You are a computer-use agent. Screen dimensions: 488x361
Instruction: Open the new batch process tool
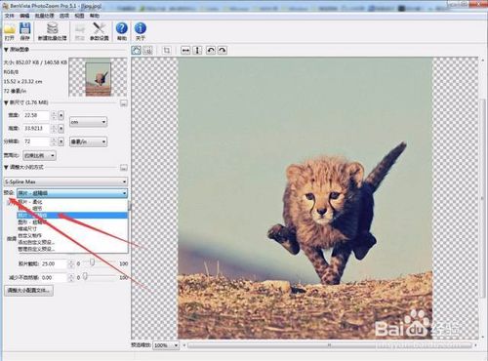(52, 31)
